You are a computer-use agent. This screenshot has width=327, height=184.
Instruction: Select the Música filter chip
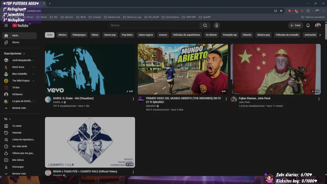pos(62,35)
